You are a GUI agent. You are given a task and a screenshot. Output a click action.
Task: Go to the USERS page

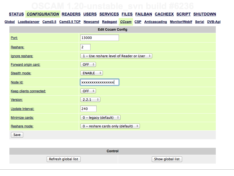click(x=90, y=14)
